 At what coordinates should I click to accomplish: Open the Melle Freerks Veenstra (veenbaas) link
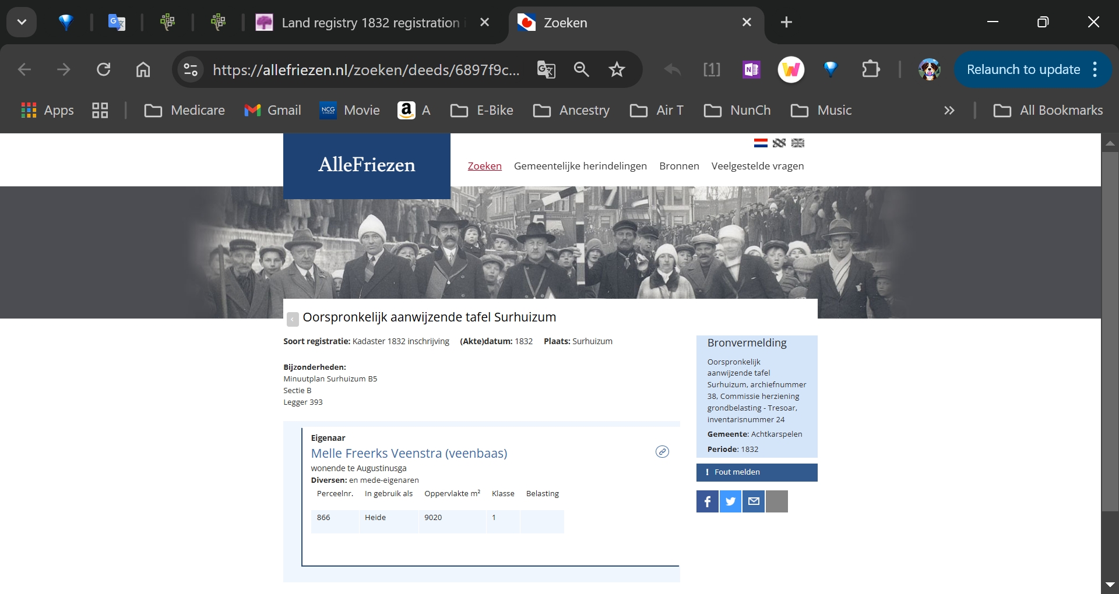[409, 453]
